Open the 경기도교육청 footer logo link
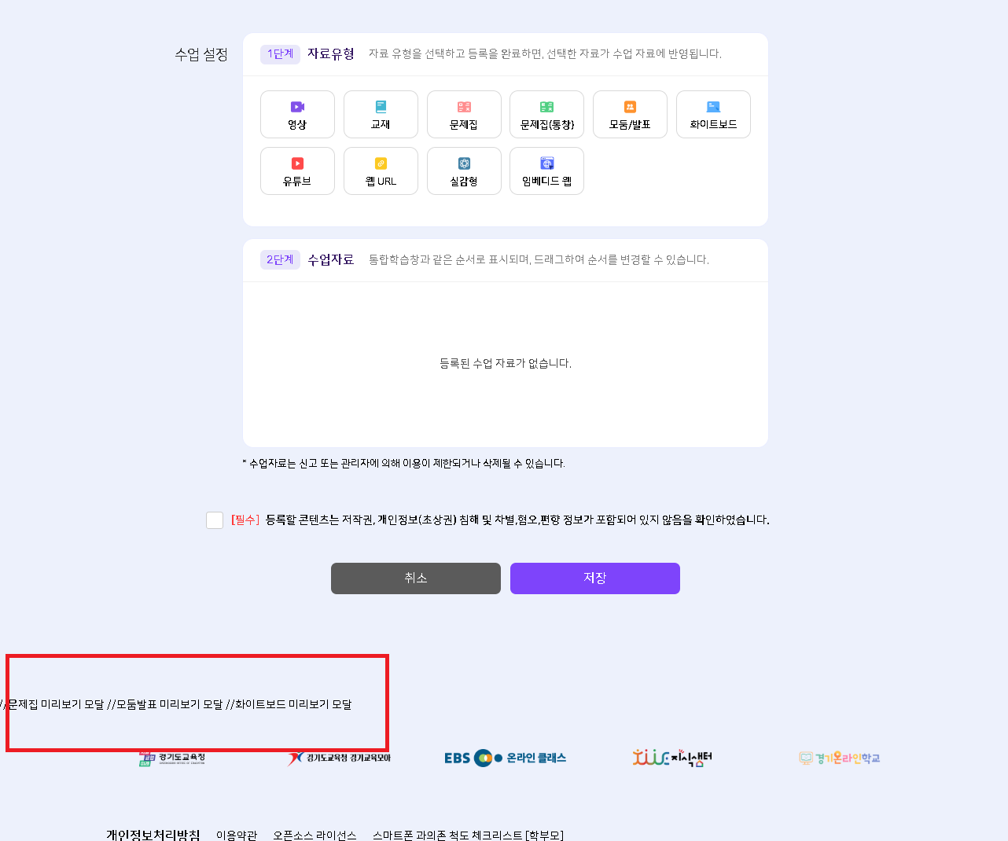The image size is (1008, 841). 172,758
